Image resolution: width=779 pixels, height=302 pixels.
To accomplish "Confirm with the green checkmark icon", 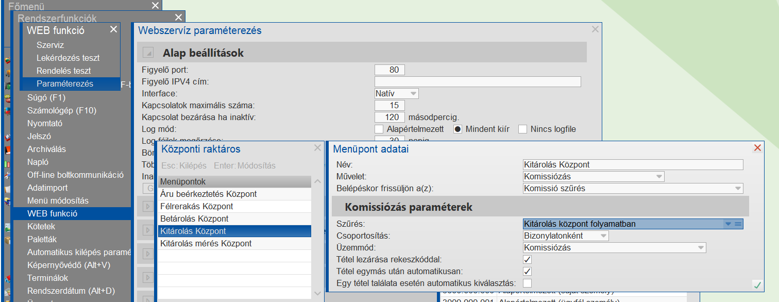I will point(757,284).
